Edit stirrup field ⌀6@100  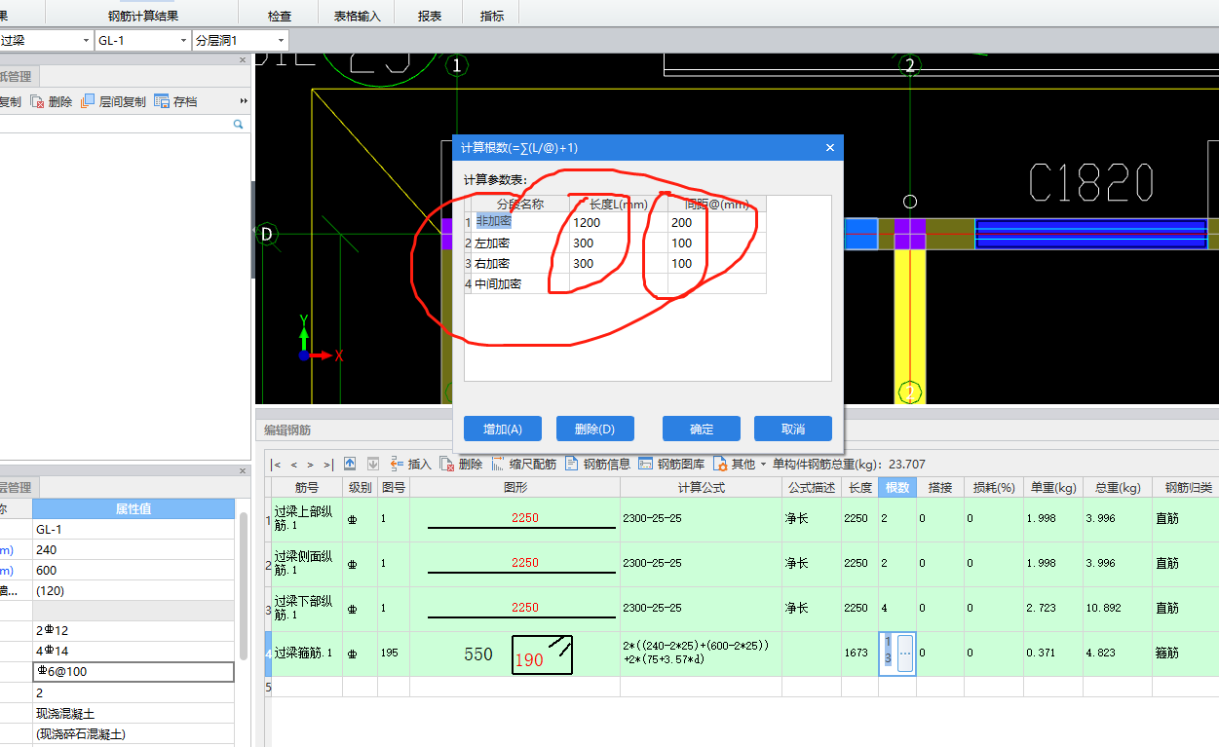tap(133, 671)
